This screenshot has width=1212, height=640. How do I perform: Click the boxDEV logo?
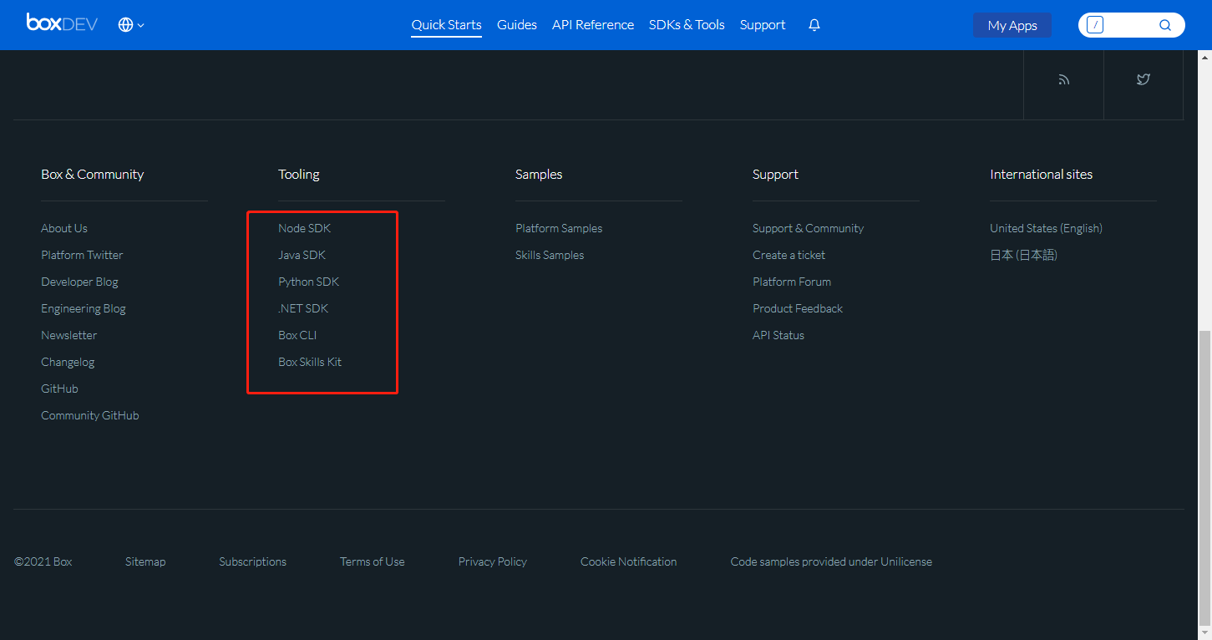point(62,23)
